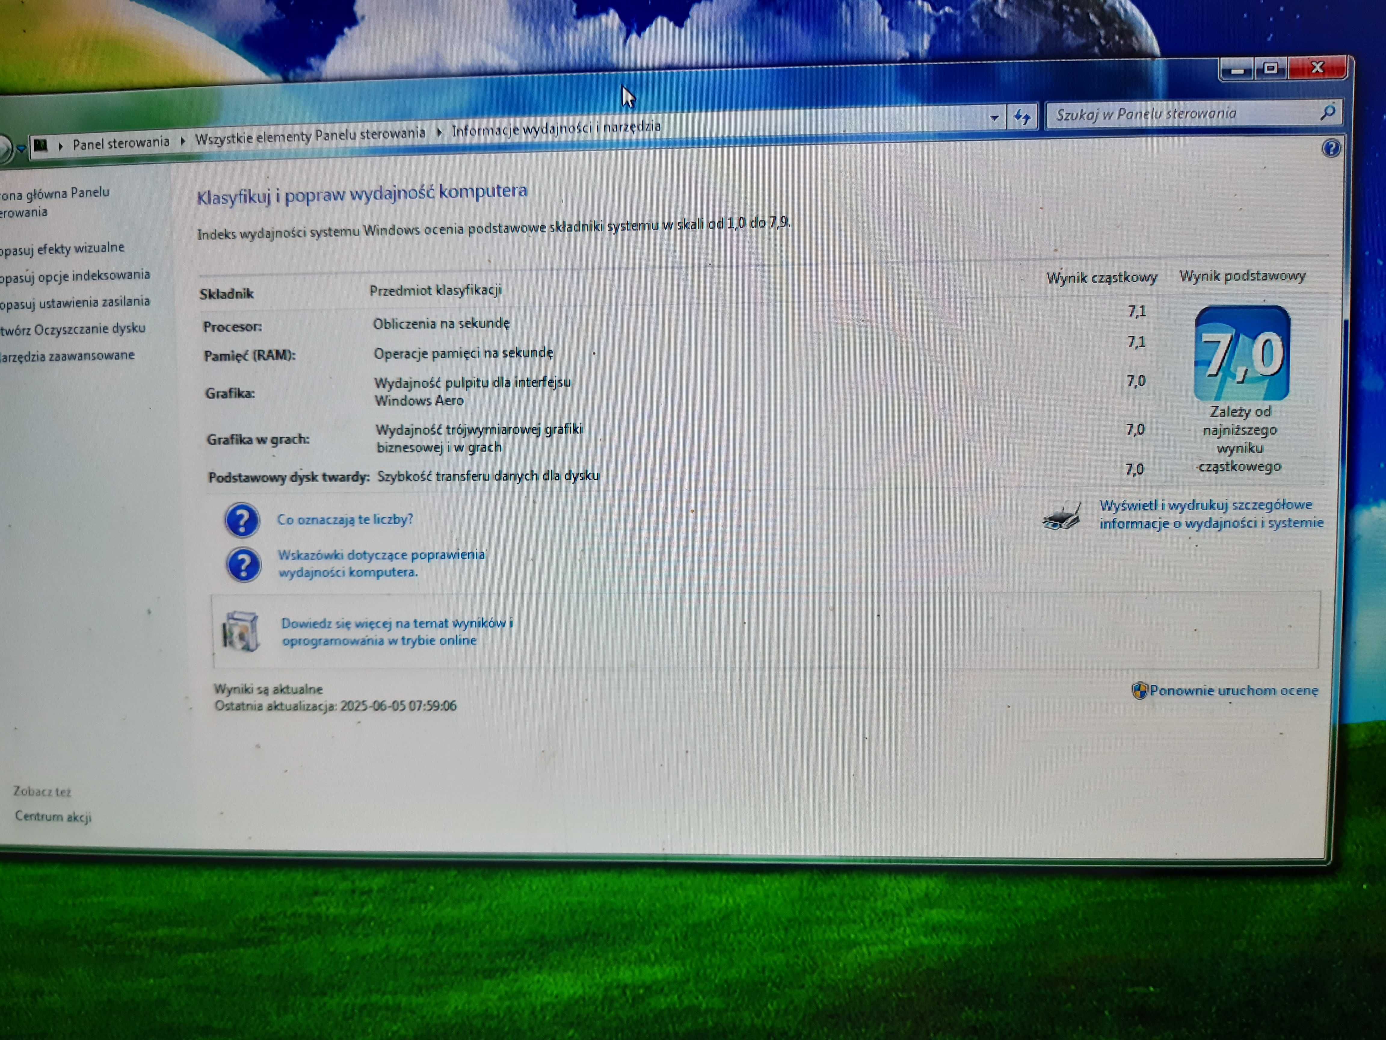The height and width of the screenshot is (1040, 1386).
Task: Click the Grafika w grach: row label
Action: (258, 439)
